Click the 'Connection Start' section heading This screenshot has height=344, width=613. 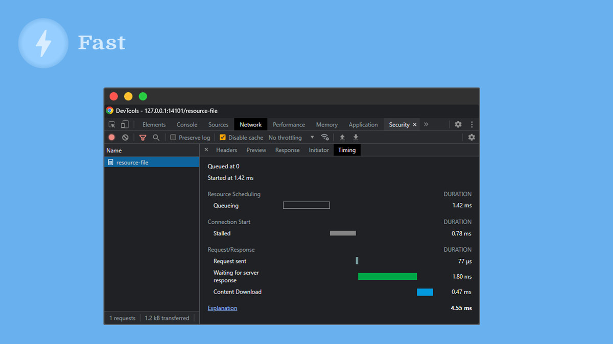pyautogui.click(x=229, y=222)
